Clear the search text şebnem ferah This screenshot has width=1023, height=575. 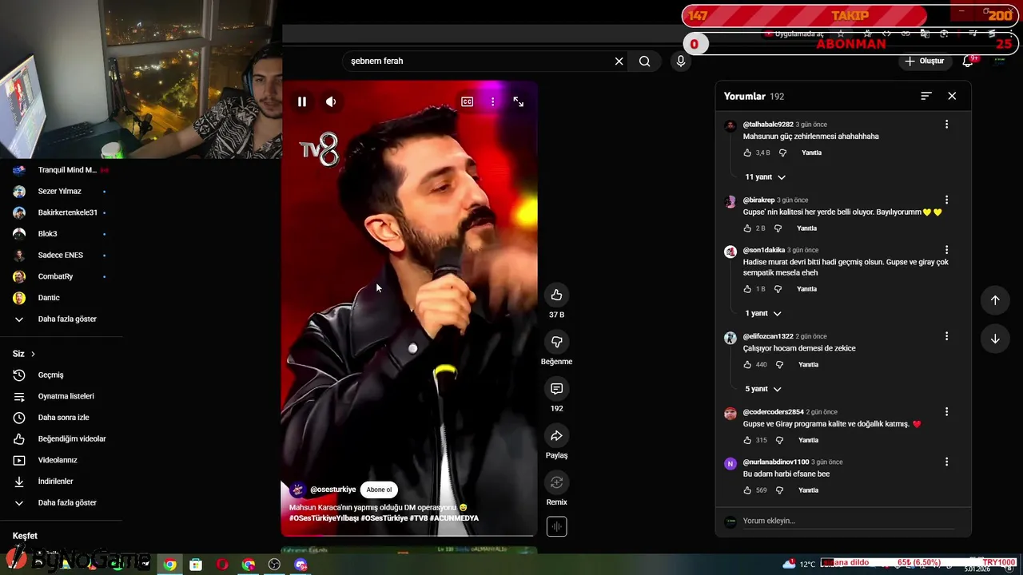point(619,61)
